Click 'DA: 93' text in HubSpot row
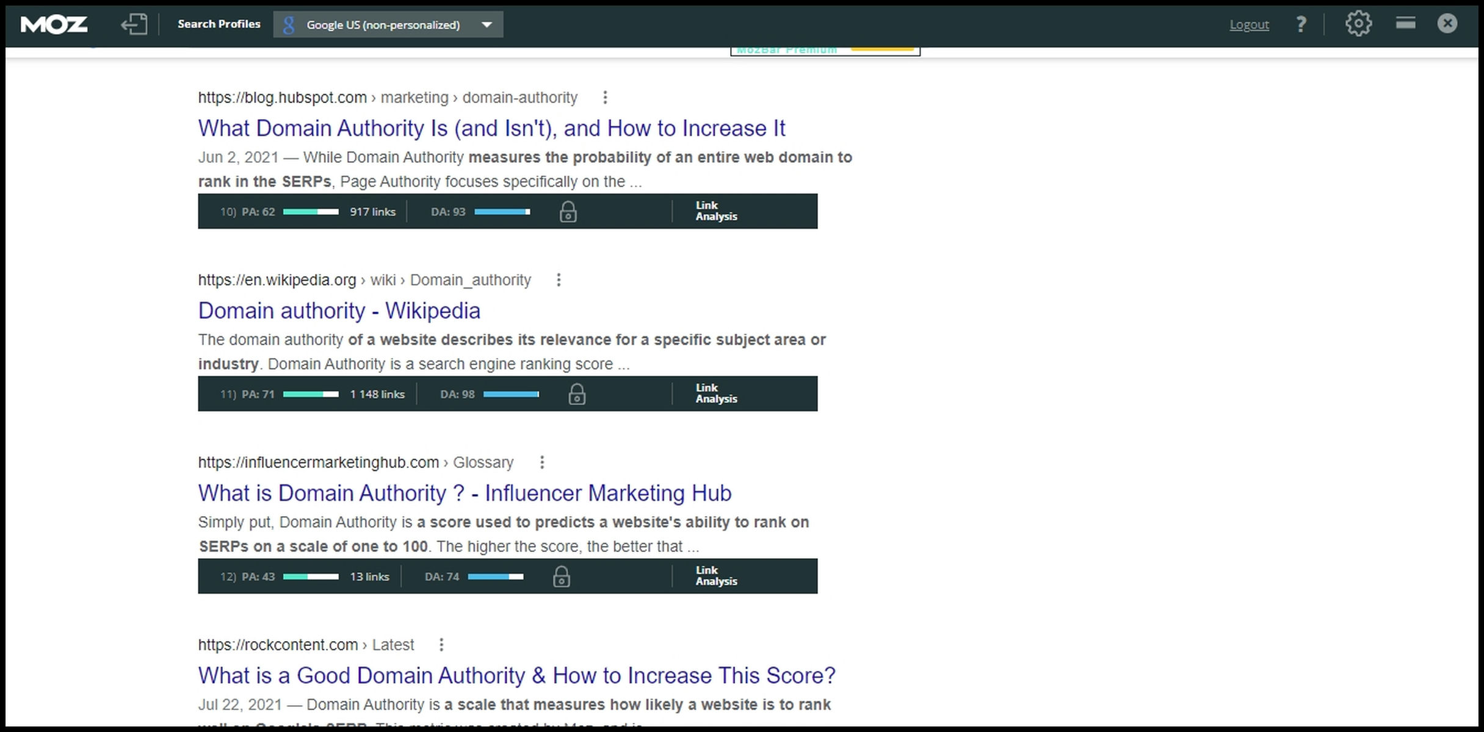This screenshot has width=1484, height=732. (448, 212)
